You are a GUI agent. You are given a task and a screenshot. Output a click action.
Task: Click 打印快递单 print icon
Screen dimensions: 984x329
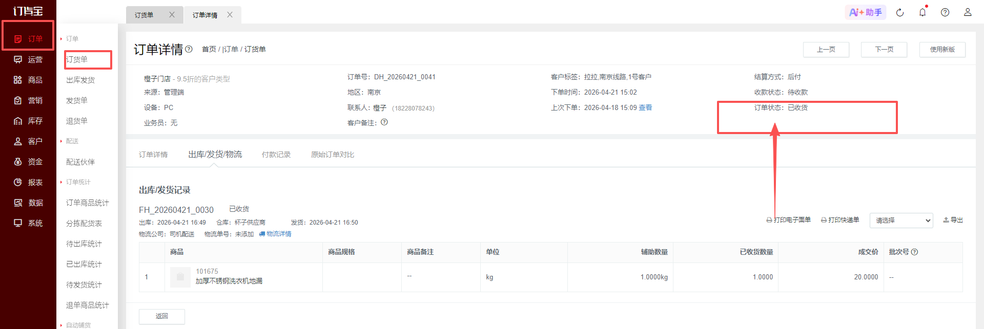pyautogui.click(x=824, y=220)
